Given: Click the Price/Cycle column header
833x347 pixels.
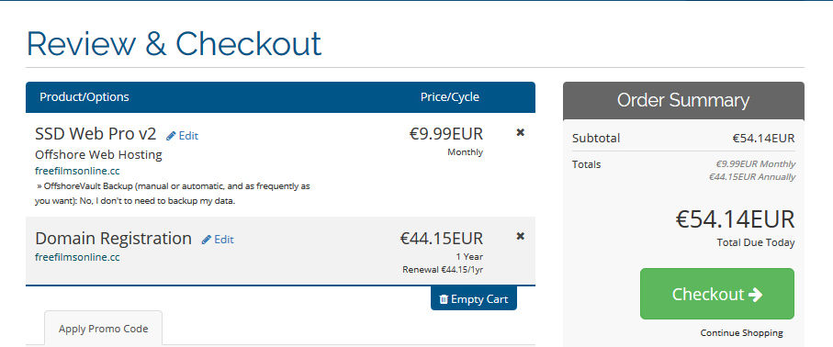Looking at the screenshot, I should tap(449, 97).
